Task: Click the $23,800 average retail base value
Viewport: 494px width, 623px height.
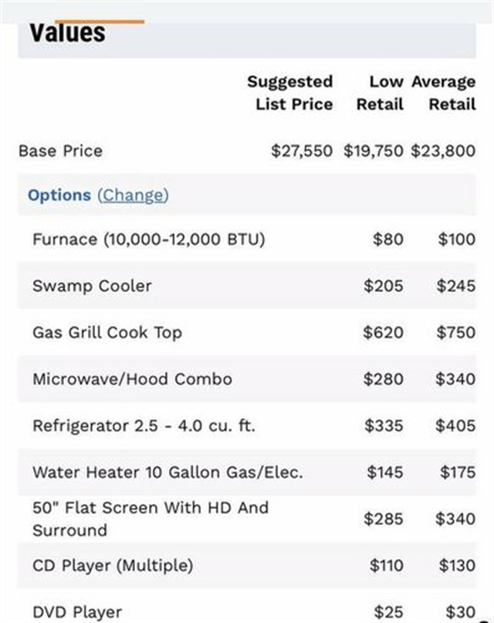Action: tap(443, 151)
